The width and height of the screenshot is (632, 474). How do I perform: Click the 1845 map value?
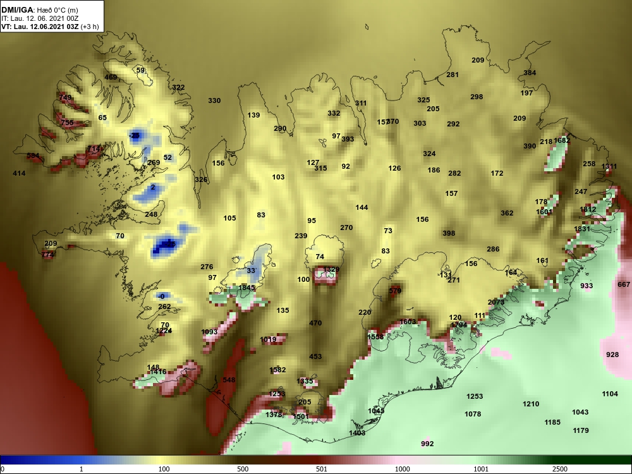(x=246, y=288)
